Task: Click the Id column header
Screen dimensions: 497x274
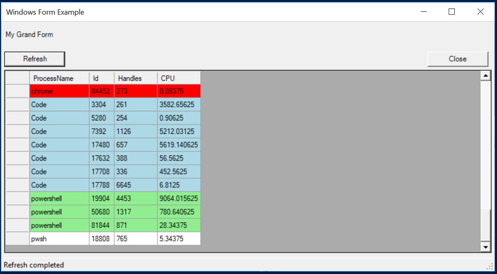Action: tap(102, 78)
